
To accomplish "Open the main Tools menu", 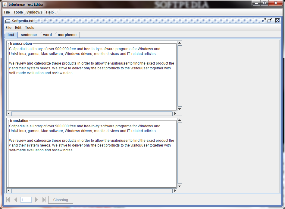I will [x=18, y=12].
